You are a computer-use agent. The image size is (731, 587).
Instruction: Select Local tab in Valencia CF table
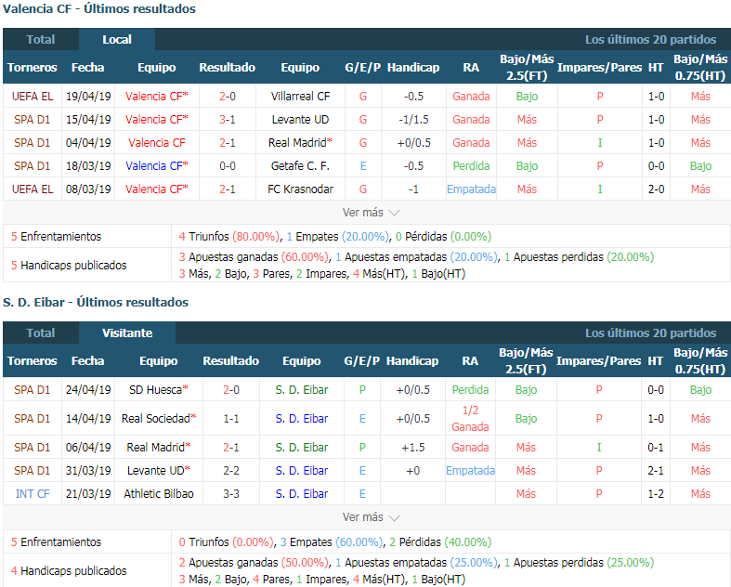(x=116, y=40)
